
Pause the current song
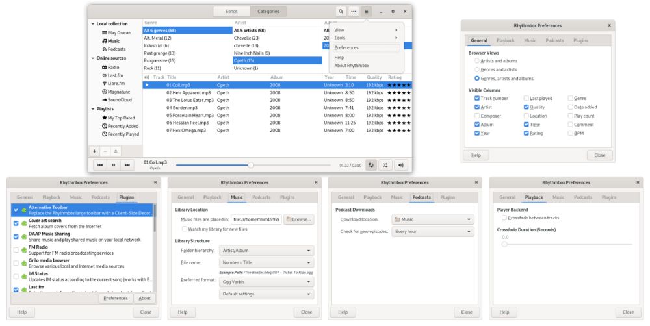click(x=114, y=165)
